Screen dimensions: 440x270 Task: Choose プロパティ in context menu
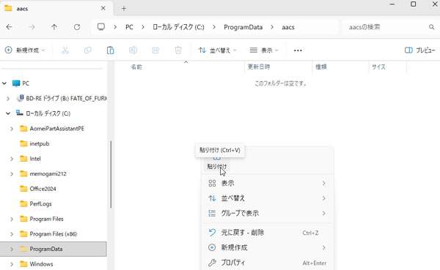[267, 263]
